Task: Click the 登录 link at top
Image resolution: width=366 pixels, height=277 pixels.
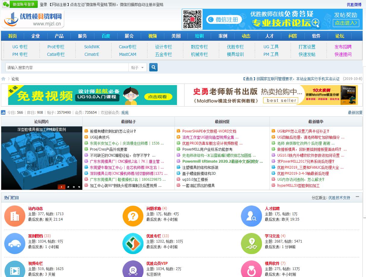Action: pos(43,5)
